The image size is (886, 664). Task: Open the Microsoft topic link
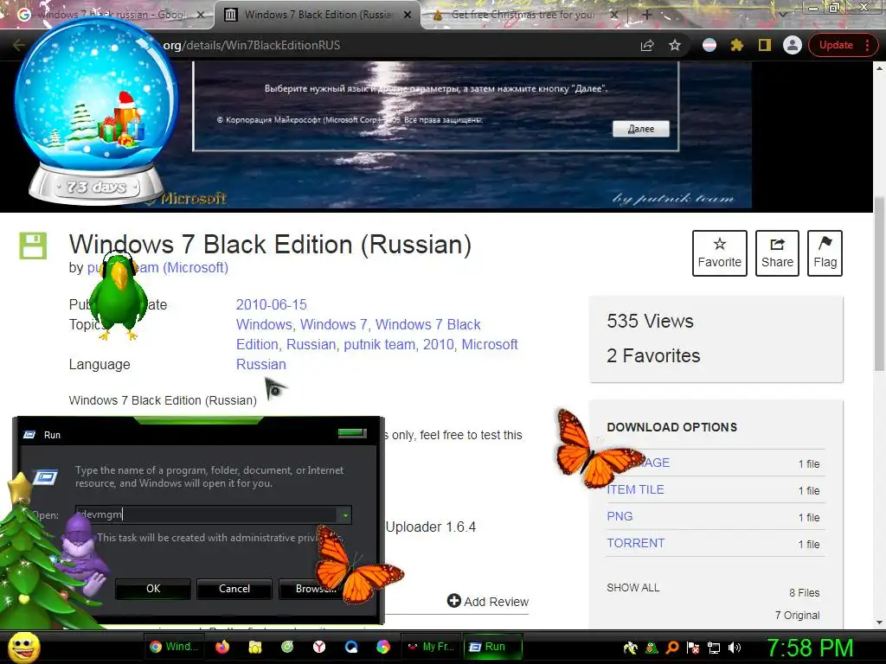coord(490,344)
